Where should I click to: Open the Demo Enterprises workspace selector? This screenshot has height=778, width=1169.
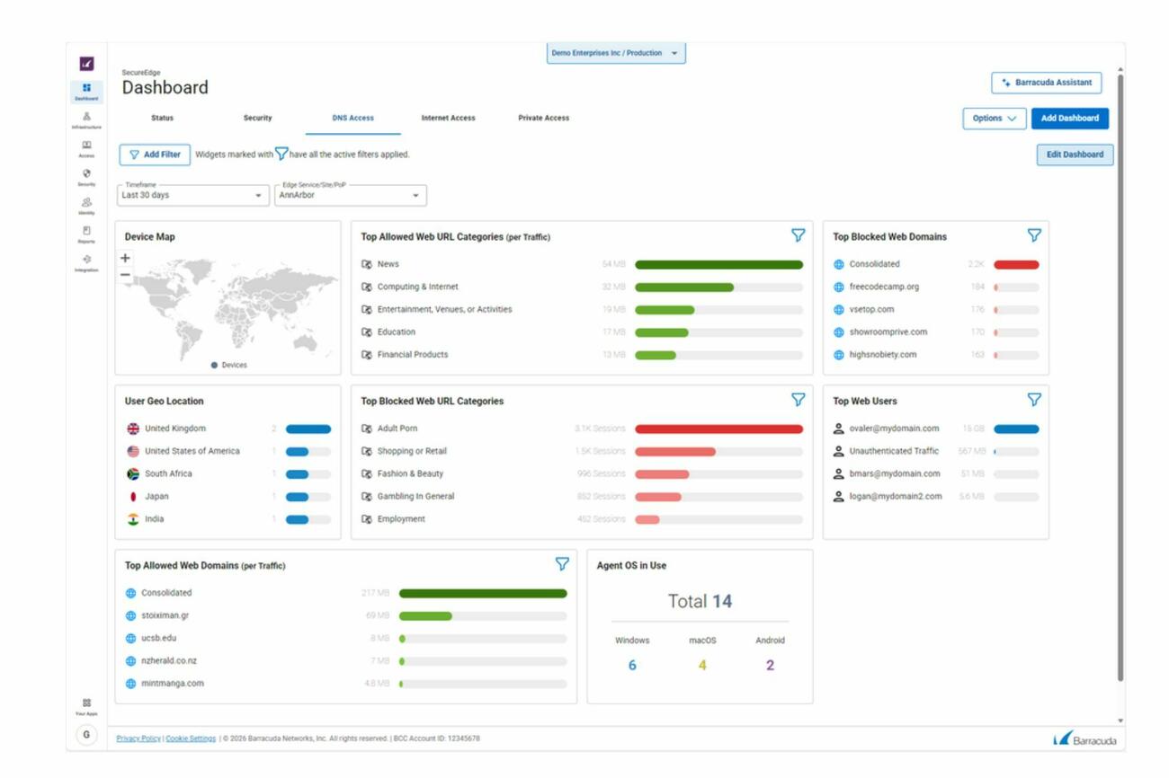click(616, 53)
